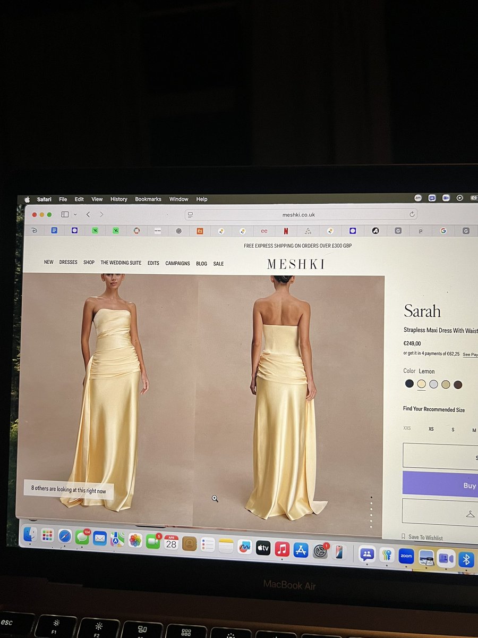Go forward in Safari

101,214
